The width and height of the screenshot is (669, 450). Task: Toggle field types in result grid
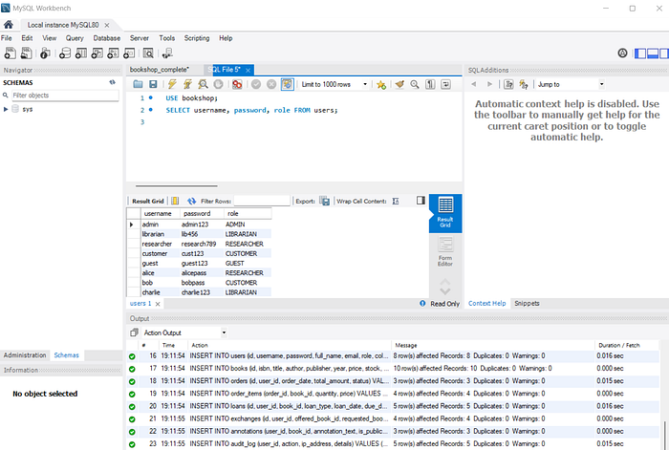click(175, 201)
